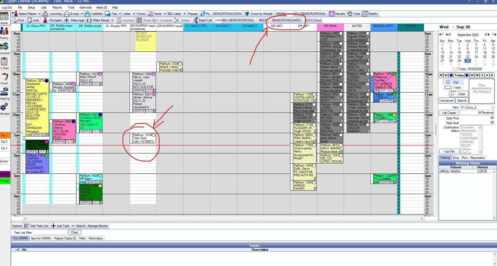Open the WebMail toolbar icon

pos(87,14)
